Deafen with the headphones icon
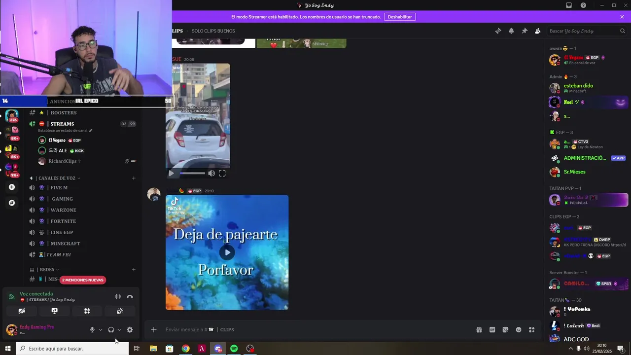 pyautogui.click(x=111, y=330)
